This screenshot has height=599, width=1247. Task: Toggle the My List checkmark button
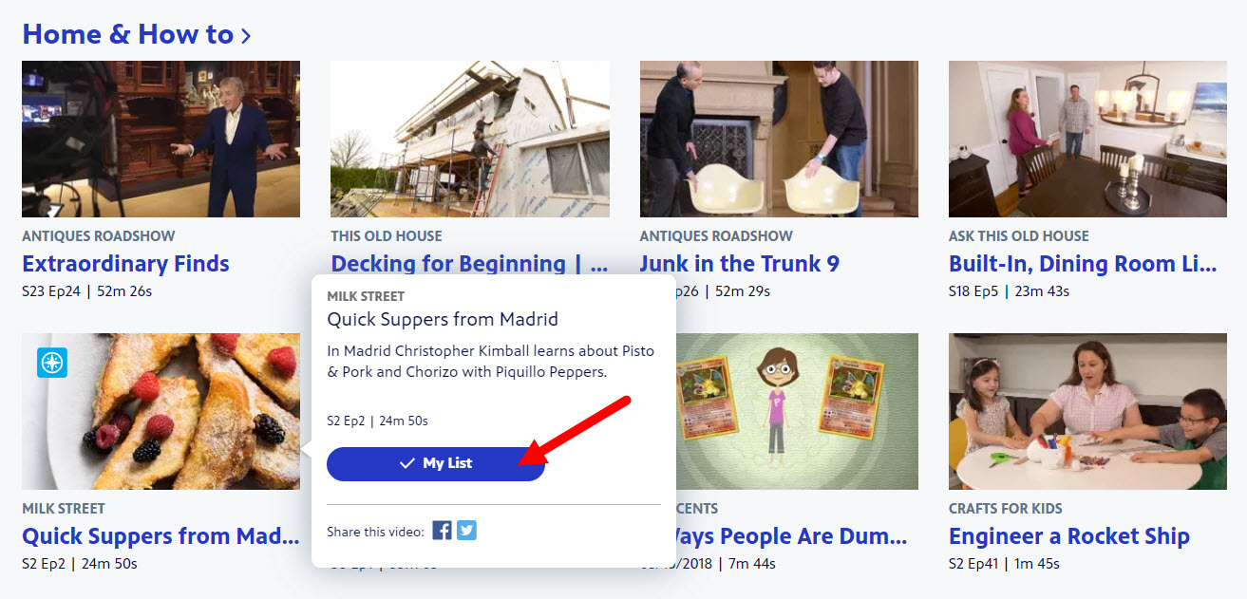click(436, 463)
